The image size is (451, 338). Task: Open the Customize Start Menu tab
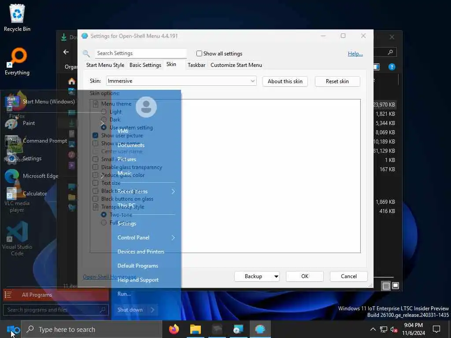pyautogui.click(x=236, y=65)
